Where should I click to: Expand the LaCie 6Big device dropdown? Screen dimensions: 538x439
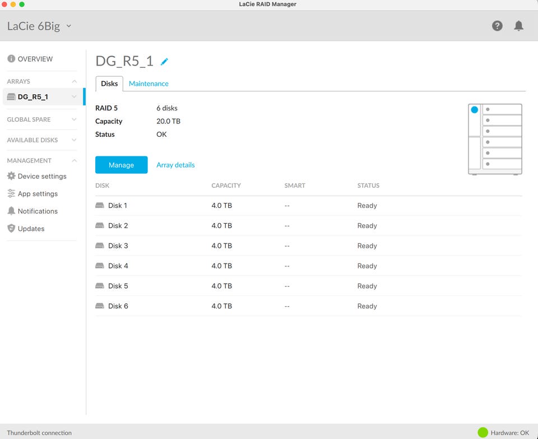click(x=69, y=26)
